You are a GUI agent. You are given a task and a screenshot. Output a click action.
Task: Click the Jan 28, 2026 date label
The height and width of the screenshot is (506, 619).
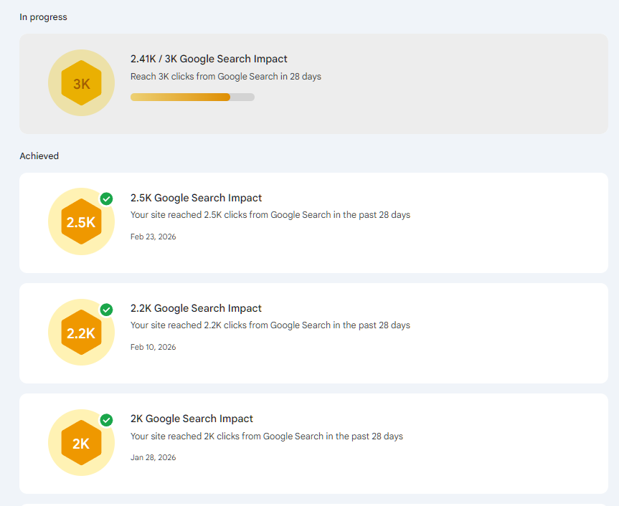pyautogui.click(x=153, y=457)
